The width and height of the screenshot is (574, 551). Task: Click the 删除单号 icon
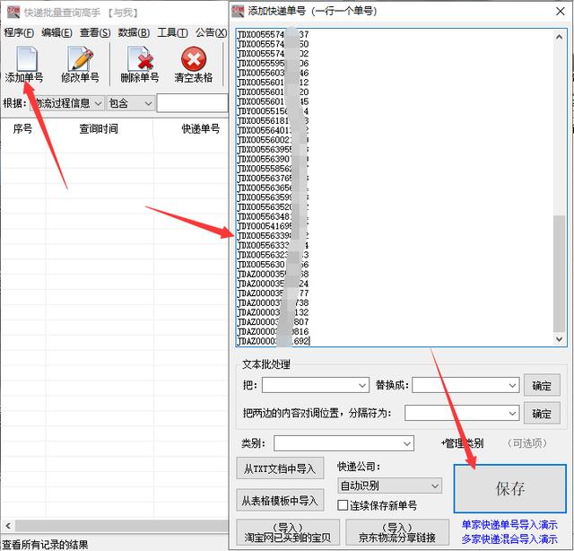[x=140, y=58]
